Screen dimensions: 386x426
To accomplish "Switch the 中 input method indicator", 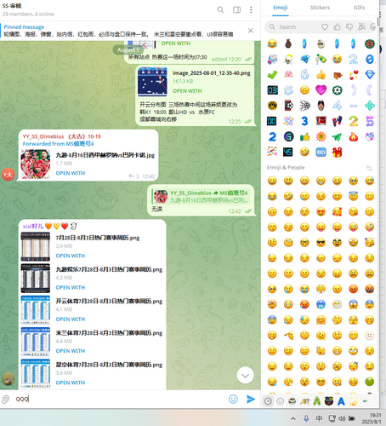I will click(319, 418).
